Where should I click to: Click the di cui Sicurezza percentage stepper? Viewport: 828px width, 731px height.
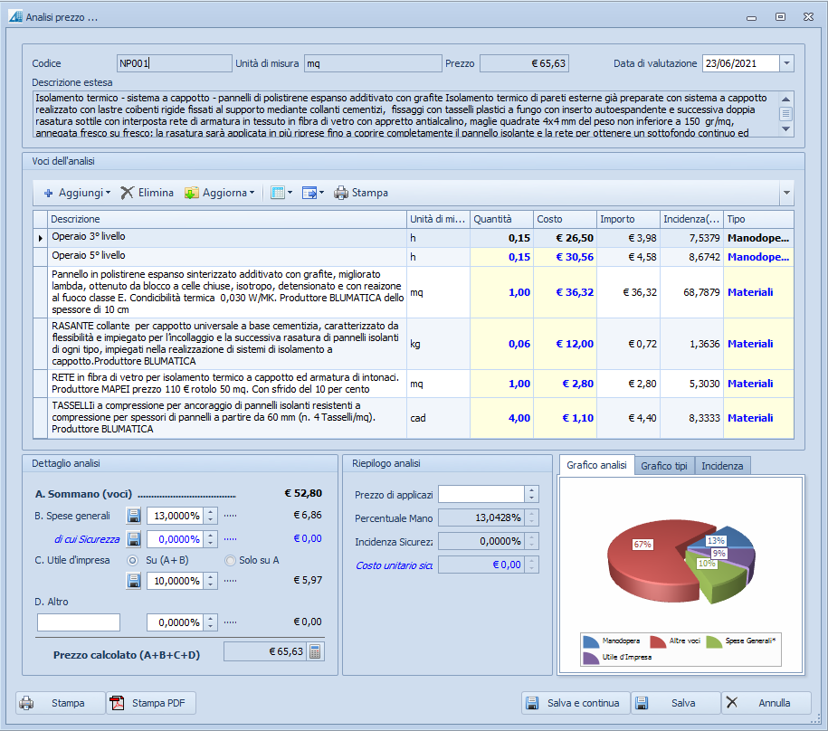[x=211, y=539]
